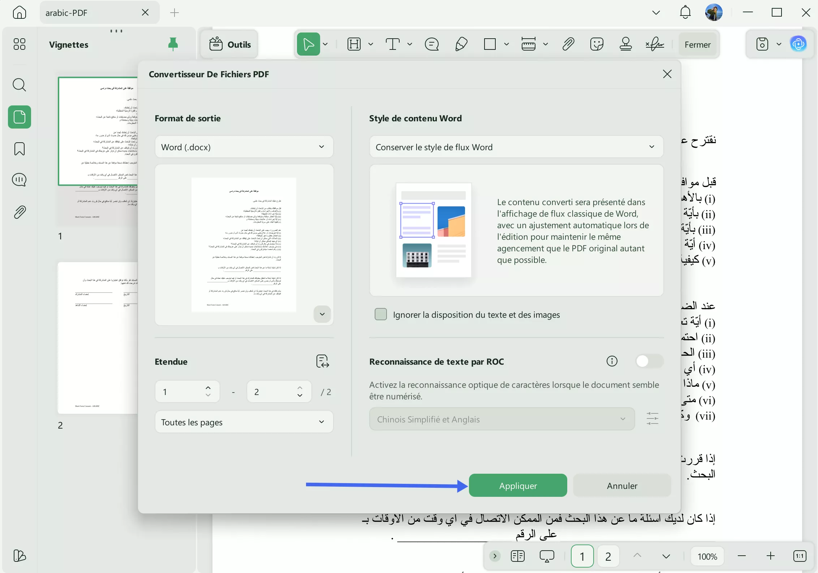Open the Signature tool
Image resolution: width=818 pixels, height=573 pixels.
(655, 44)
